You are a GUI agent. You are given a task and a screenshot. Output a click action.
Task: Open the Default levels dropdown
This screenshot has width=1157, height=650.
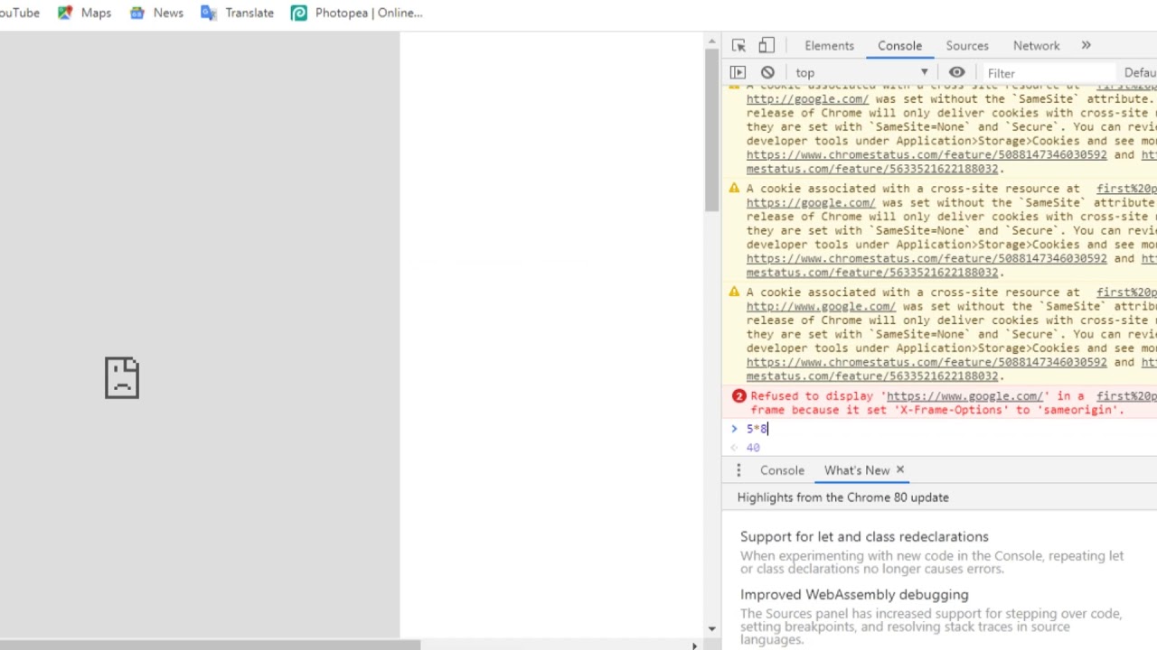[x=1140, y=73]
